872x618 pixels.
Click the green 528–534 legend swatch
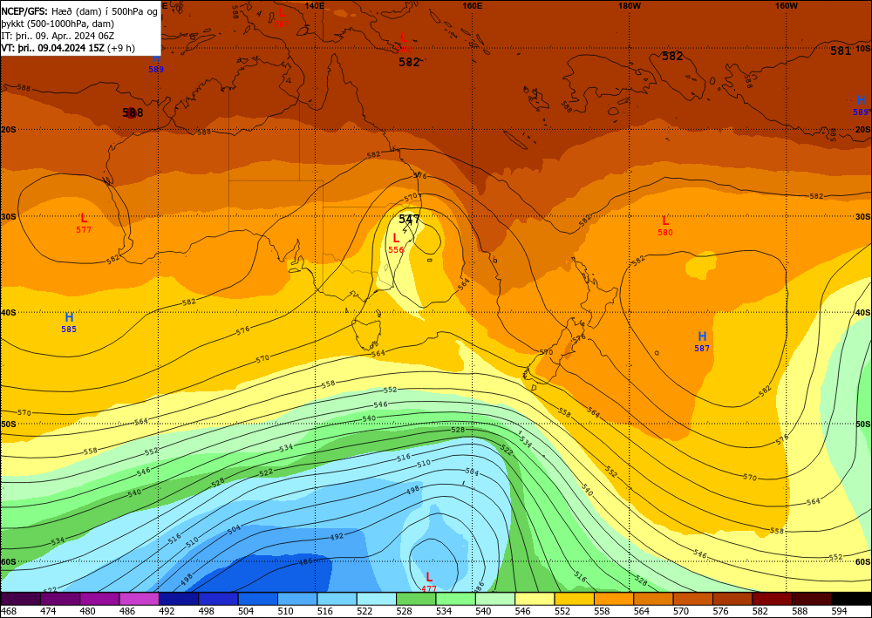click(x=416, y=599)
